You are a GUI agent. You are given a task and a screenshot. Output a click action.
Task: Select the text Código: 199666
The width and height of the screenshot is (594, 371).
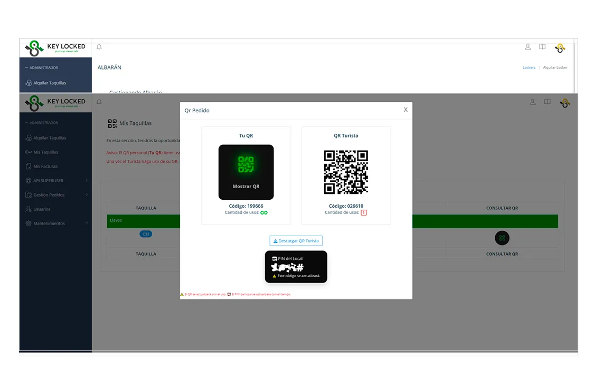(246, 206)
